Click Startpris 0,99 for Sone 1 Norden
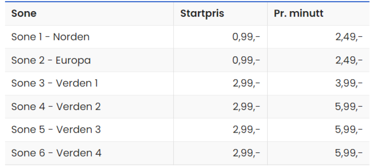 pyautogui.click(x=246, y=37)
